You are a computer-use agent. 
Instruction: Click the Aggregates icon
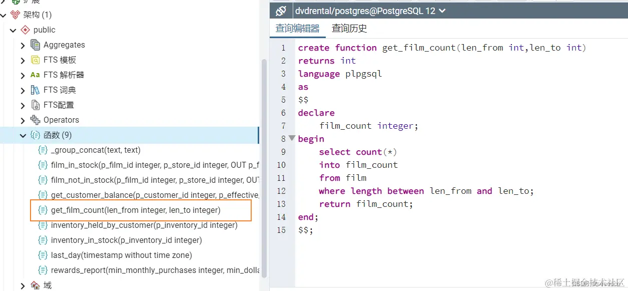pos(35,45)
